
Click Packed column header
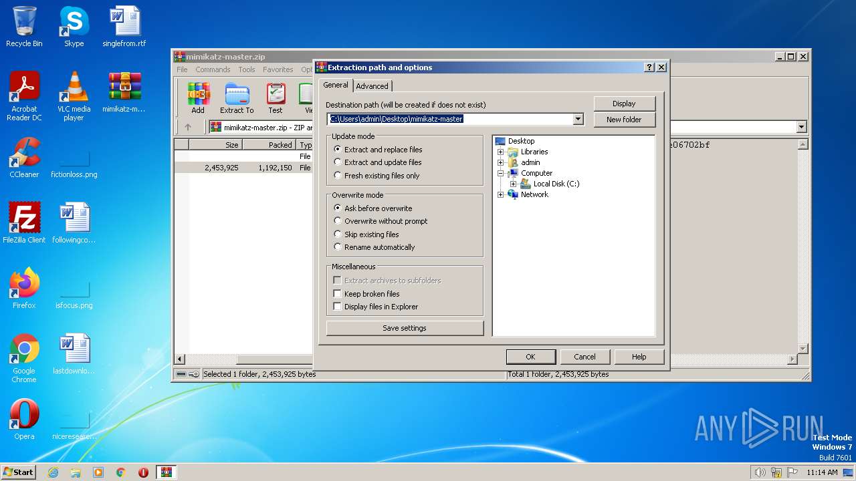[x=268, y=144]
